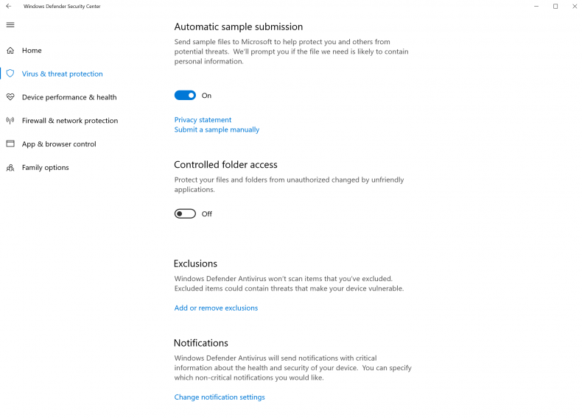
Task: Click the heart icon for Device health
Action: 10,97
